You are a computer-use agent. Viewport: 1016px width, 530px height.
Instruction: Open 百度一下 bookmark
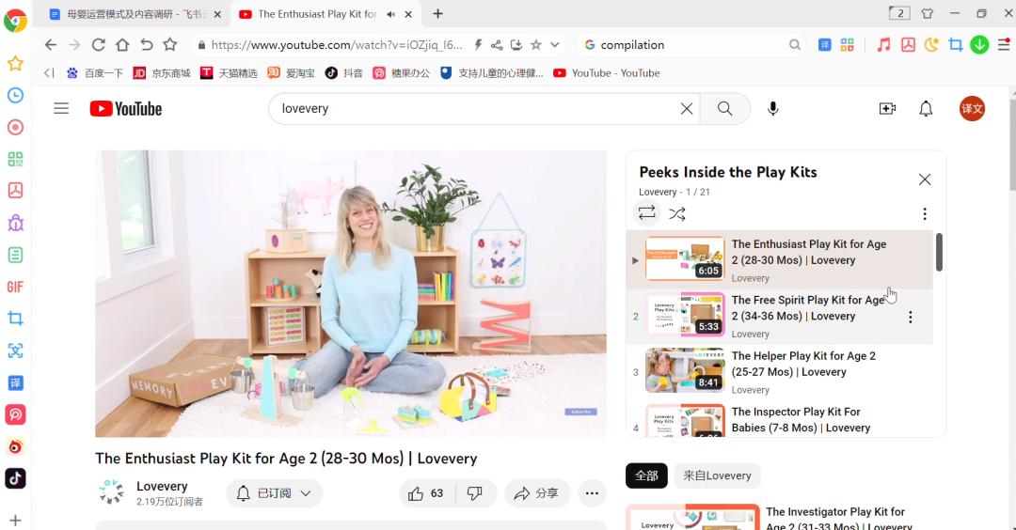(95, 73)
